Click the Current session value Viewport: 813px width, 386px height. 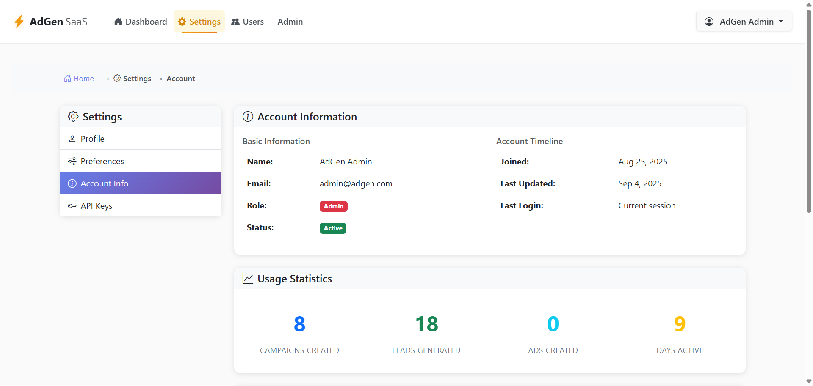pyautogui.click(x=647, y=206)
